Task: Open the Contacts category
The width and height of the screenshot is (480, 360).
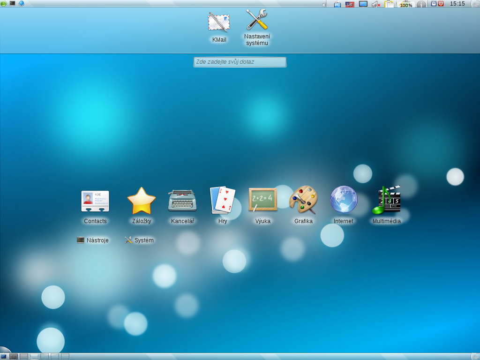Action: [95, 206]
